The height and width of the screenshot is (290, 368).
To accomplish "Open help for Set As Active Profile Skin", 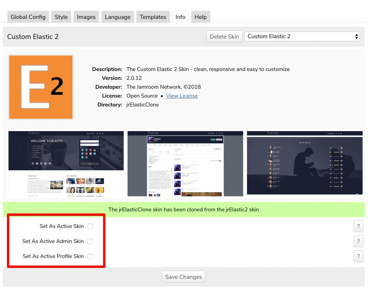I will click(358, 256).
